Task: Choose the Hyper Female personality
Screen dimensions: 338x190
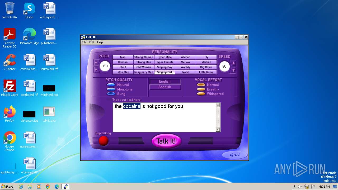Action: pyautogui.click(x=165, y=62)
